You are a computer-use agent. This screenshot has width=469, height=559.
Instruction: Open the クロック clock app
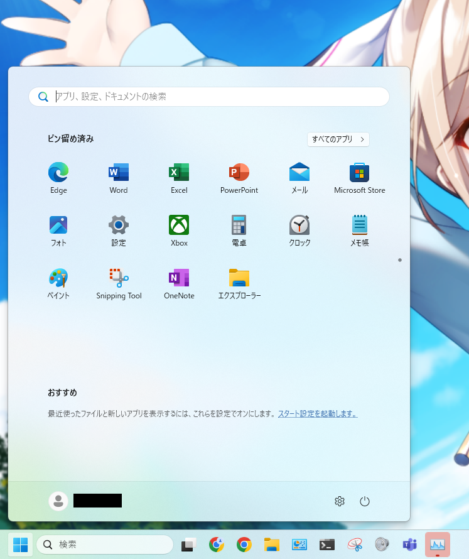(299, 231)
